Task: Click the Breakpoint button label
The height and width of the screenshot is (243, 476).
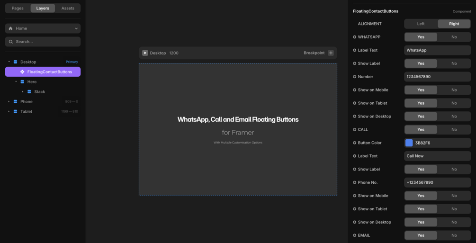Action: point(314,53)
